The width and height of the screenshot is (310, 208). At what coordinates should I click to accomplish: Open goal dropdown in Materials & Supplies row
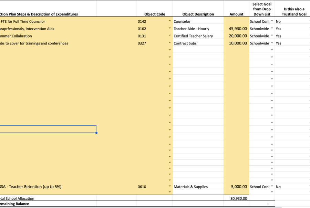[272, 186]
